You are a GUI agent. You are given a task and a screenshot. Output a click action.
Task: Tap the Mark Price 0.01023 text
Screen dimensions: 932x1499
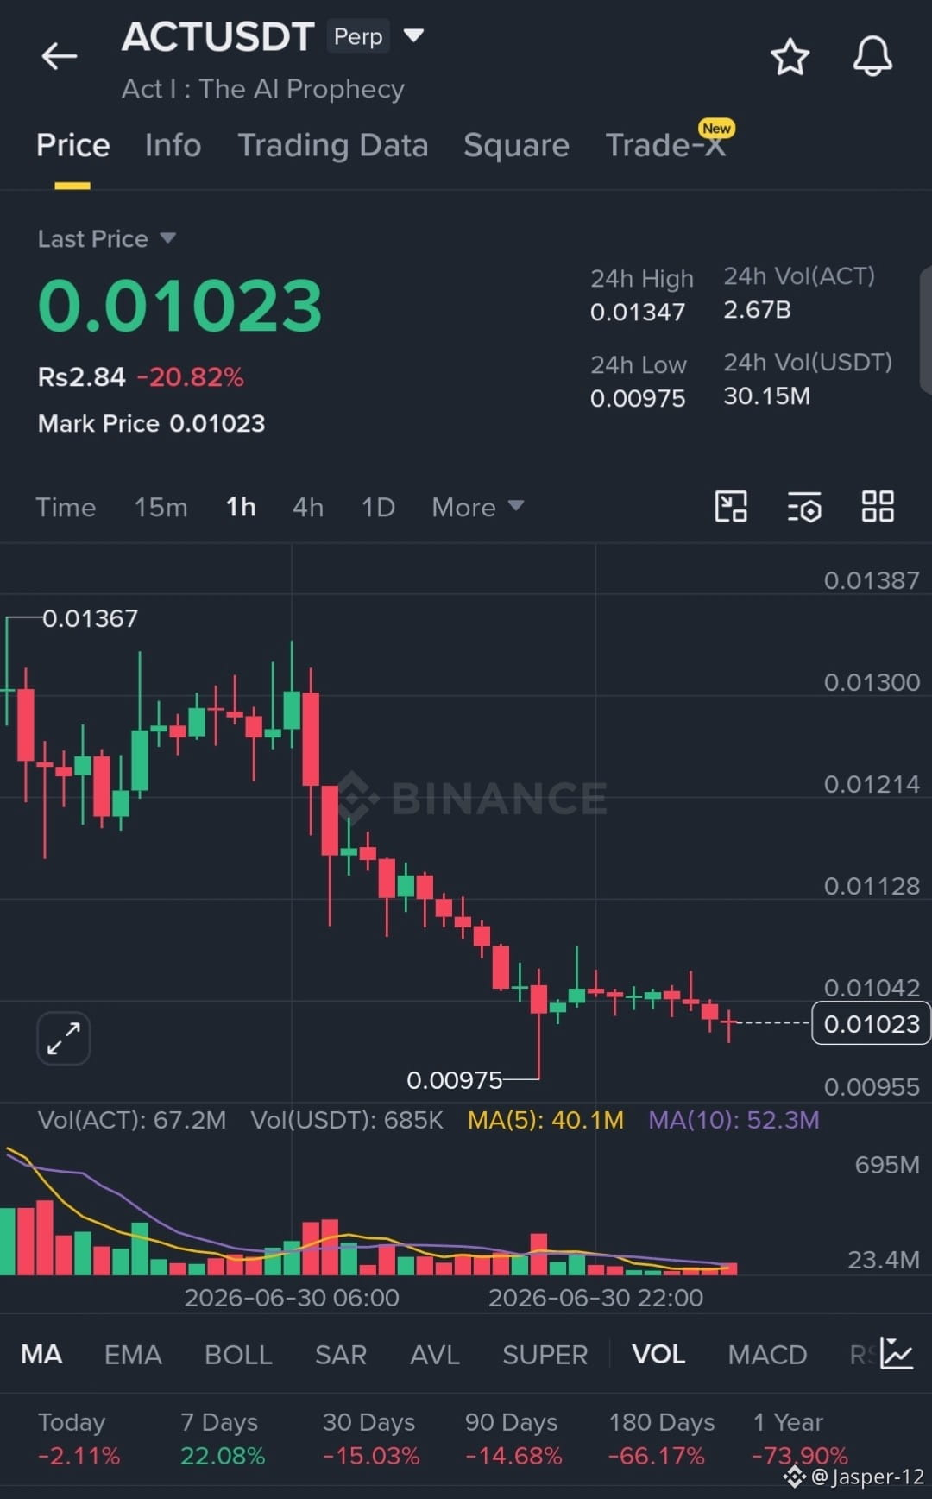coord(151,423)
